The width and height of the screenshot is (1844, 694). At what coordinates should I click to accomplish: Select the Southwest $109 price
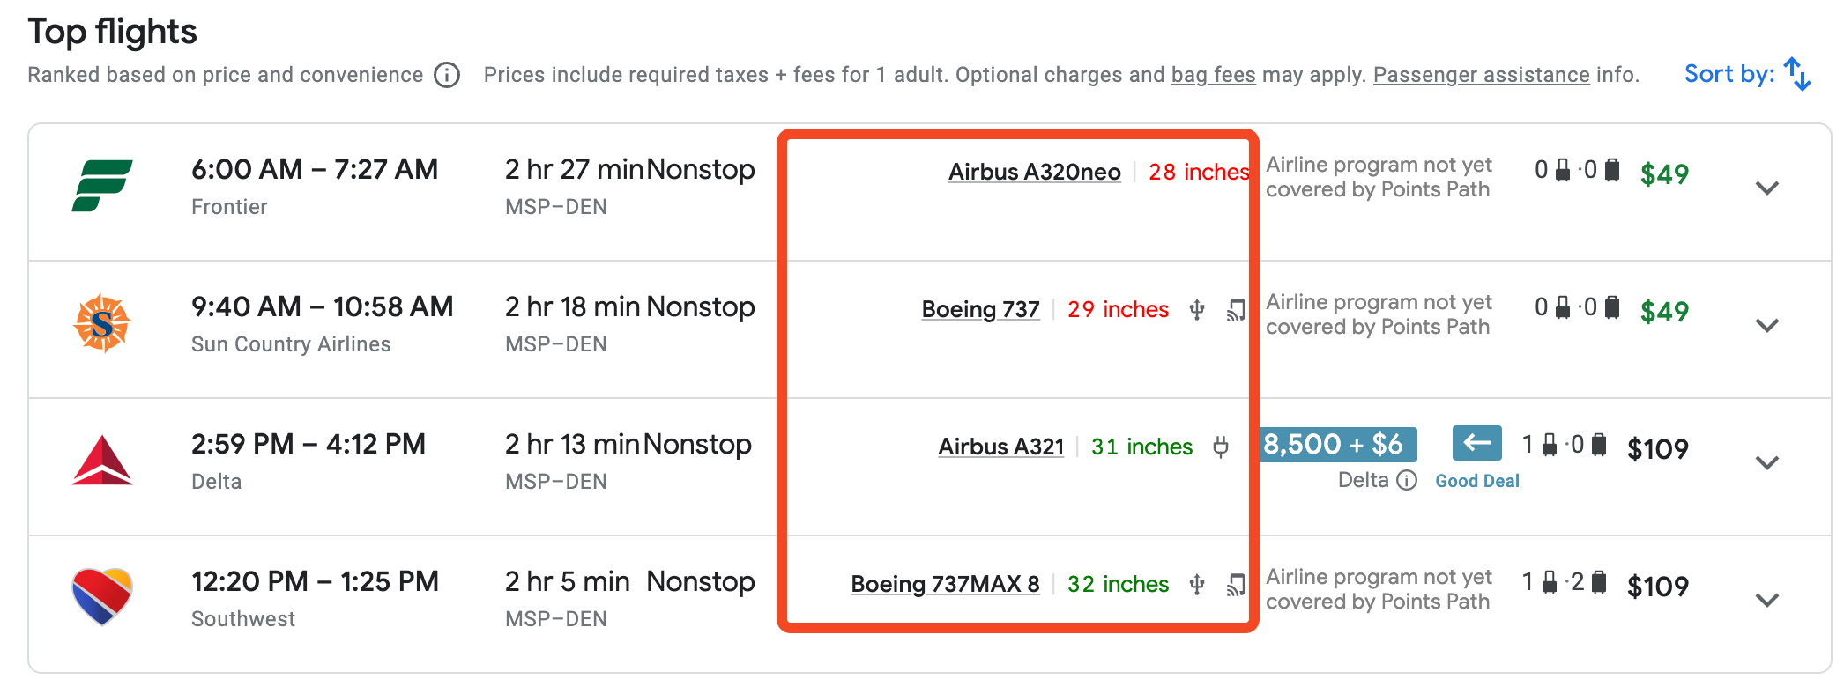point(1657,587)
